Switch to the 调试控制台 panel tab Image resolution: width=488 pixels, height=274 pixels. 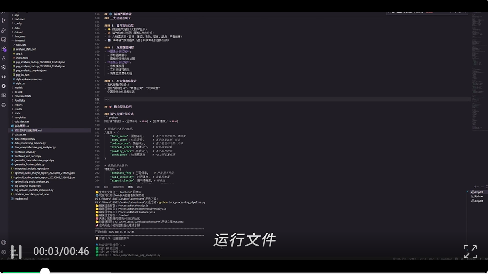coord(118,187)
